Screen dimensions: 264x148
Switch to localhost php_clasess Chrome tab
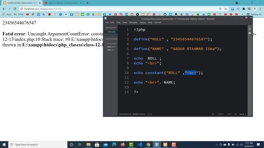(22, 3)
